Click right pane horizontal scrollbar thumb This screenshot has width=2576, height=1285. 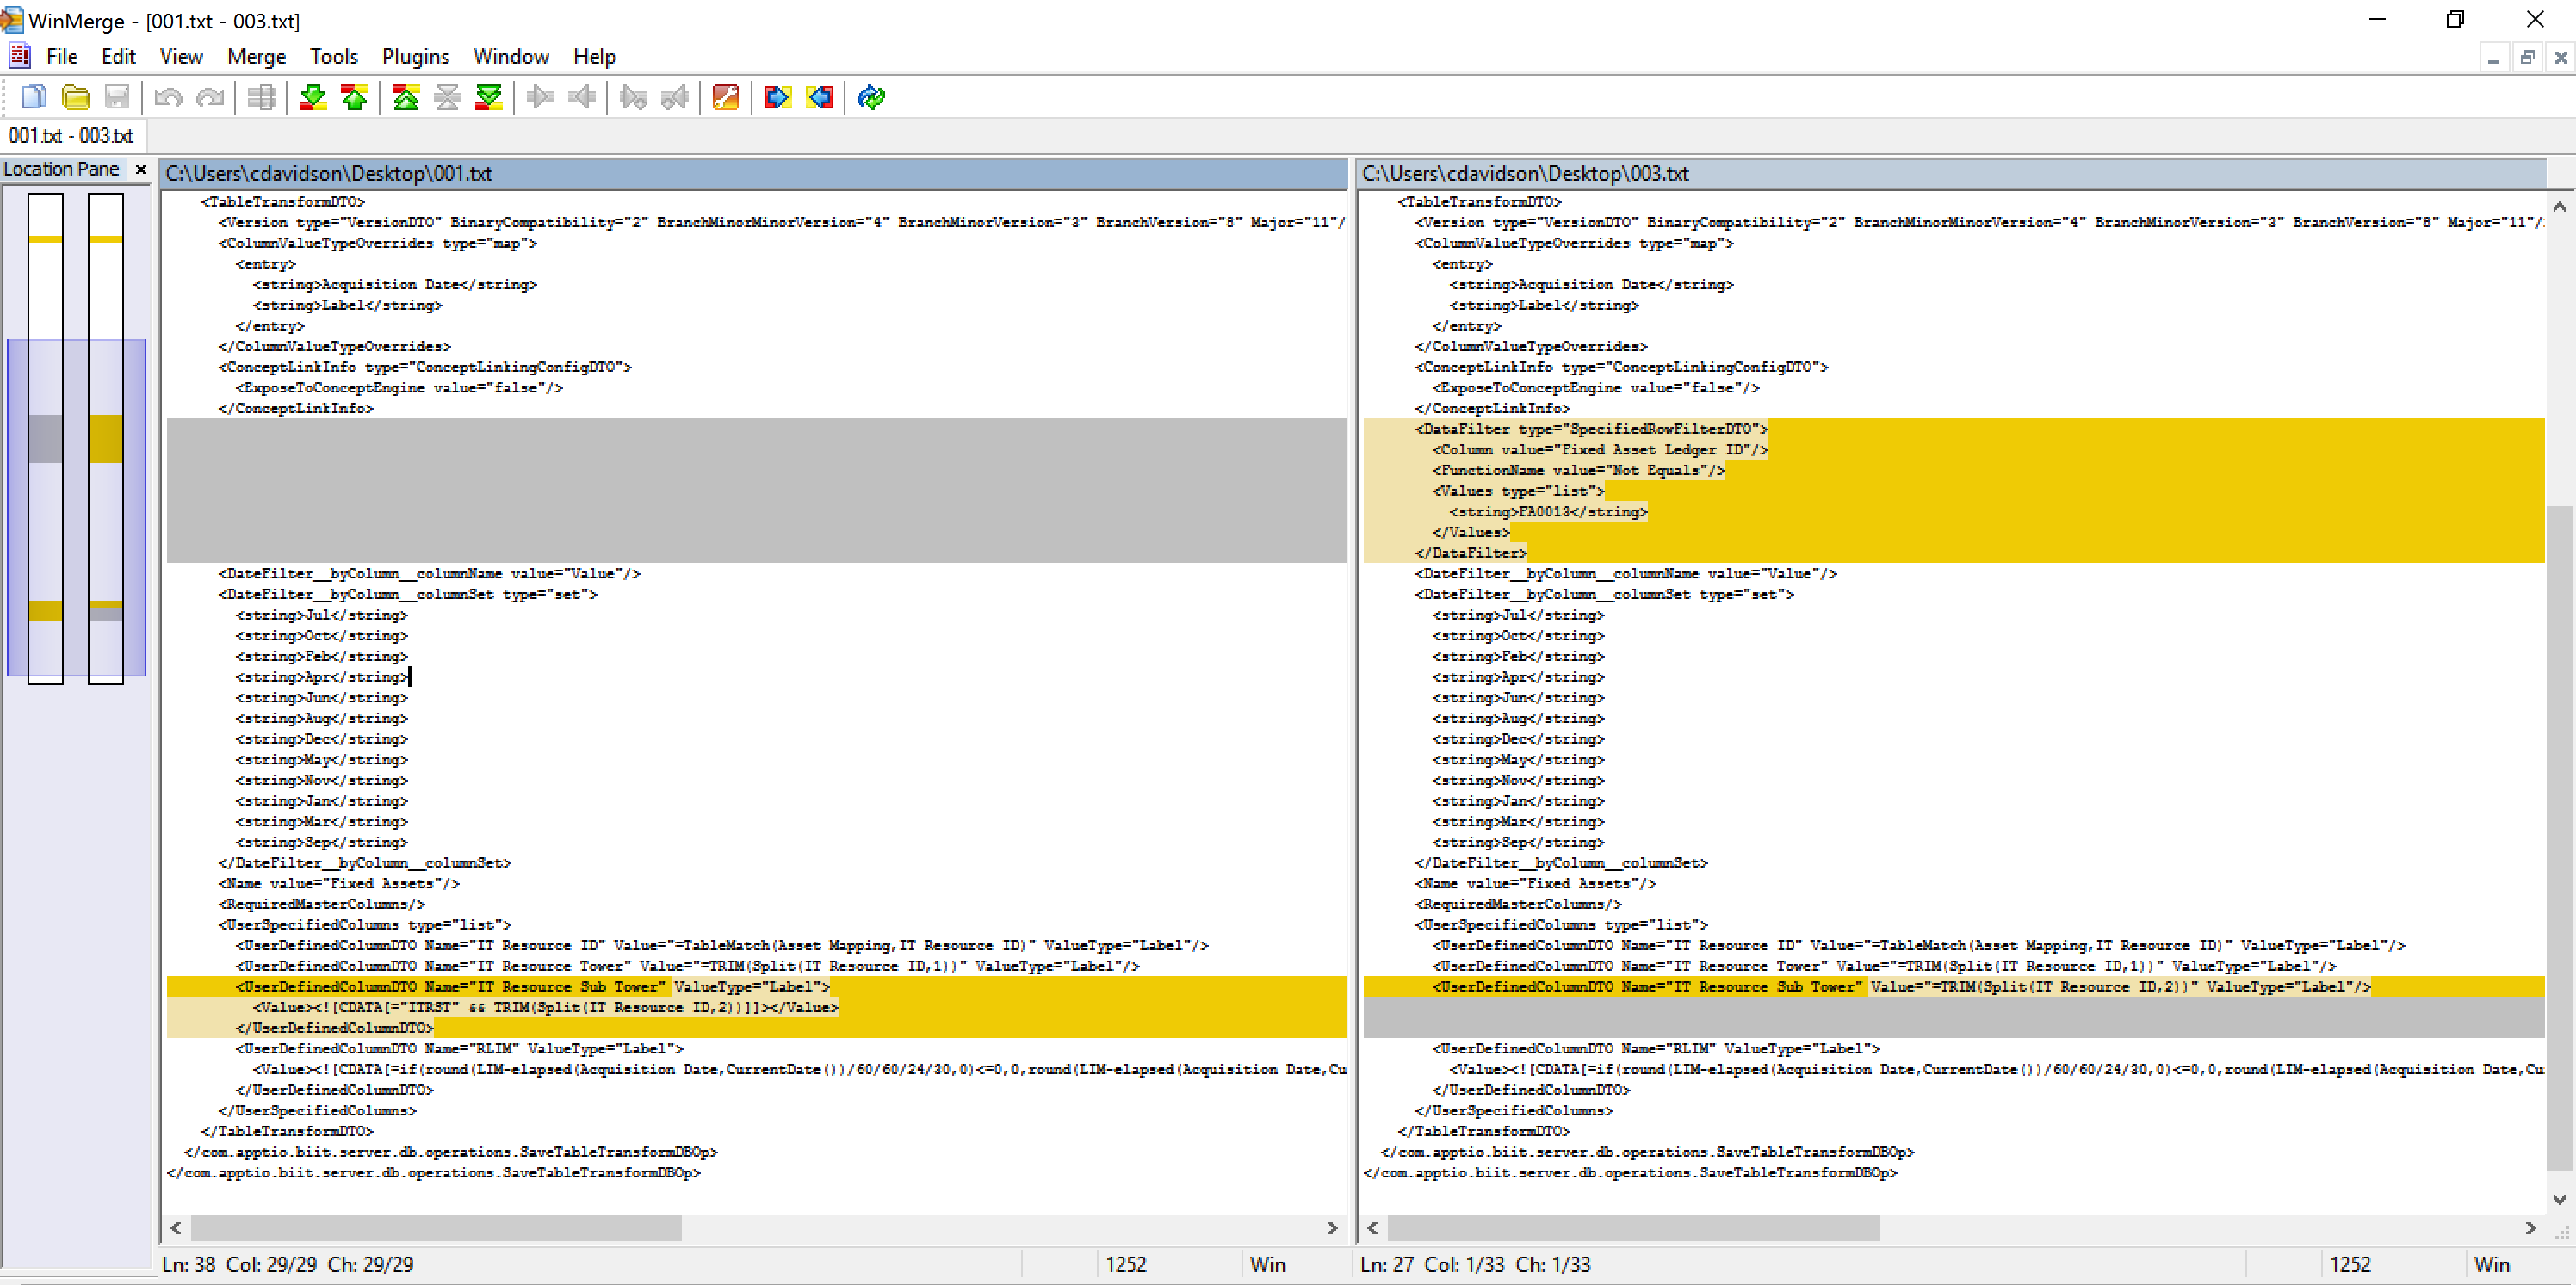tap(1633, 1227)
